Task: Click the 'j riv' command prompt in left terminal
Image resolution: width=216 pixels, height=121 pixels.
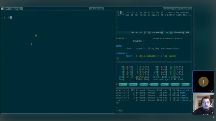Action: pyautogui.click(x=7, y=17)
